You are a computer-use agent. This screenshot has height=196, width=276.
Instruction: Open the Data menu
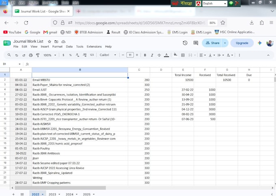pyautogui.click(x=69, y=47)
